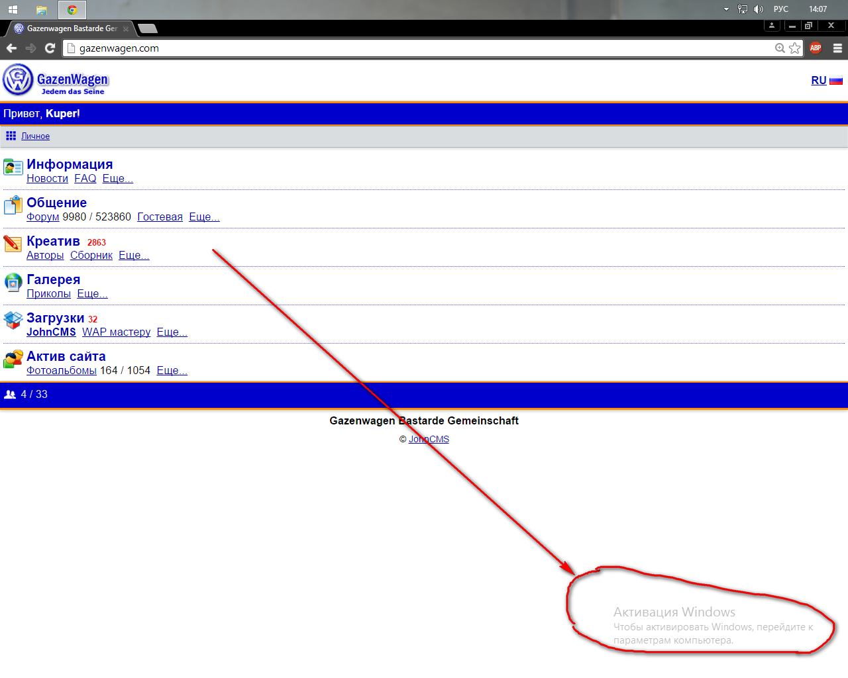Open a new browser tab
Screen dimensions: 848x678
pyautogui.click(x=148, y=28)
